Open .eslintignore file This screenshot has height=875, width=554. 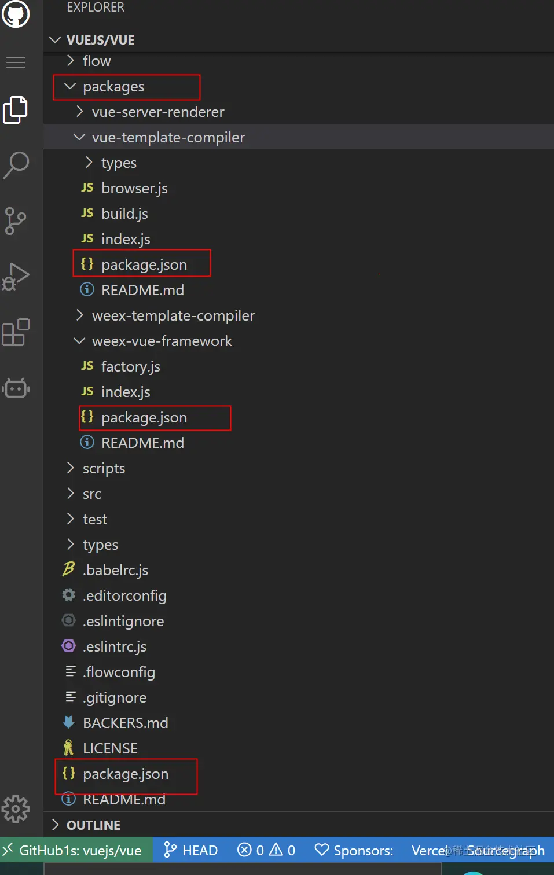pos(299,621)
